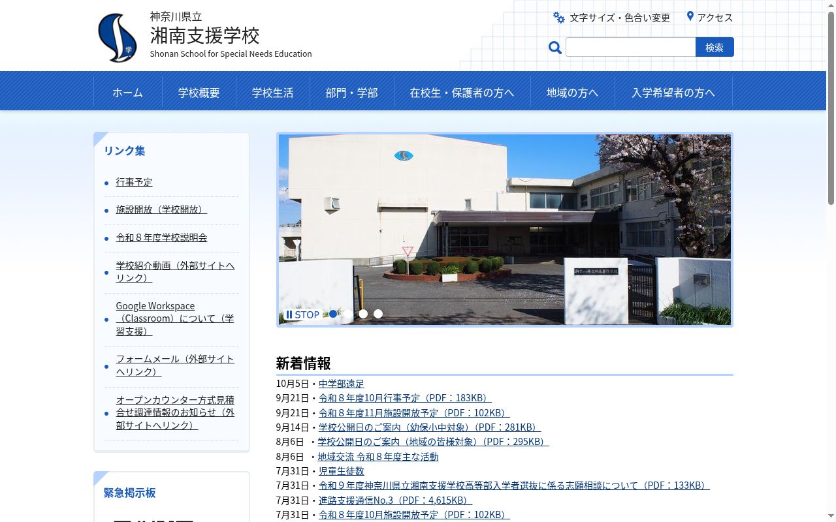Select the second slideshow indicator dot

point(348,314)
